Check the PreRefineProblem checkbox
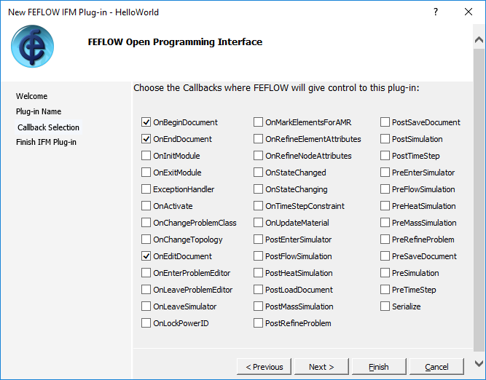The height and width of the screenshot is (380, 486). click(x=385, y=240)
